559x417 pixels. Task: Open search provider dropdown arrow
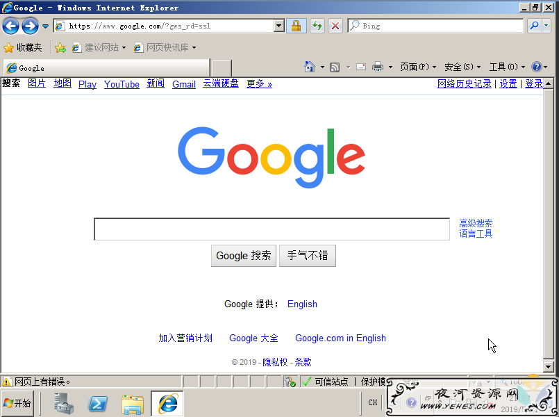pos(547,26)
